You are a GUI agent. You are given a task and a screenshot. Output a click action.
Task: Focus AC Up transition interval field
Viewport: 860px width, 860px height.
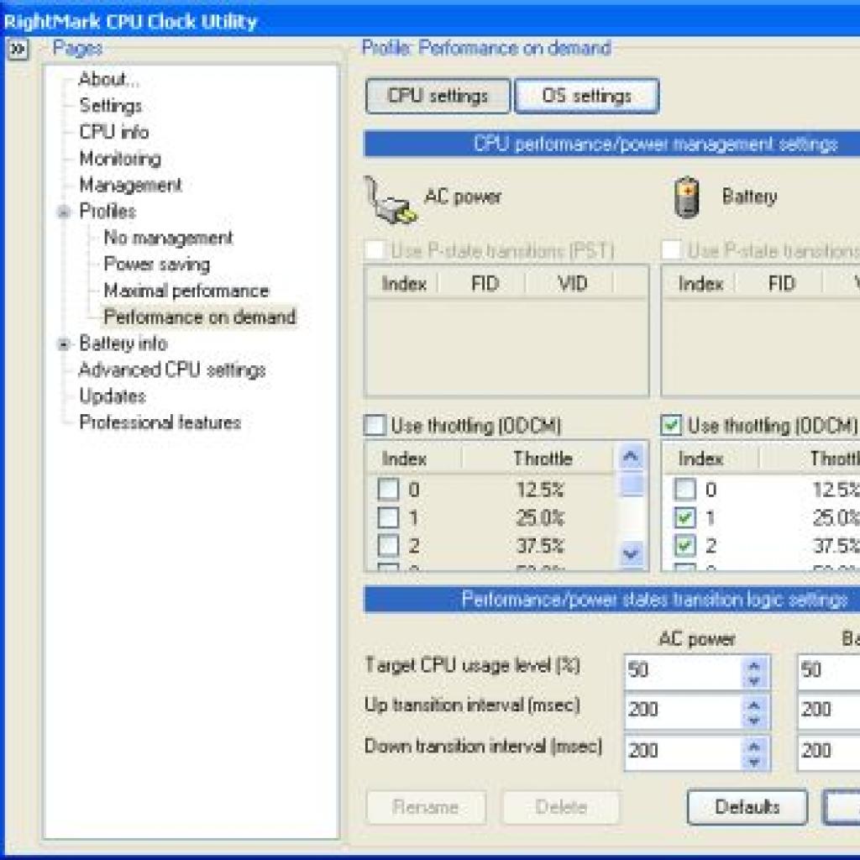click(x=684, y=711)
